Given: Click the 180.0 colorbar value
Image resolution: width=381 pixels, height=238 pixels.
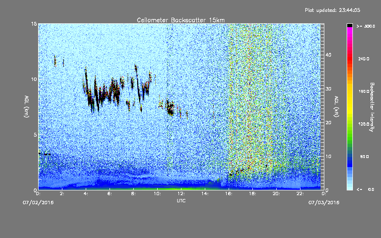Looking at the screenshot, I should coord(364,91).
